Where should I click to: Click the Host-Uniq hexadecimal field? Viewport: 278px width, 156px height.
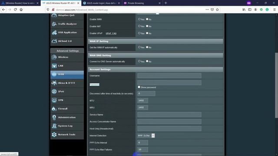tap(169, 129)
